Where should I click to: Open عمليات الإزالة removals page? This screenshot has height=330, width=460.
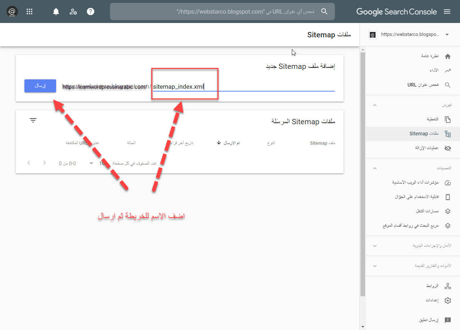[413, 148]
